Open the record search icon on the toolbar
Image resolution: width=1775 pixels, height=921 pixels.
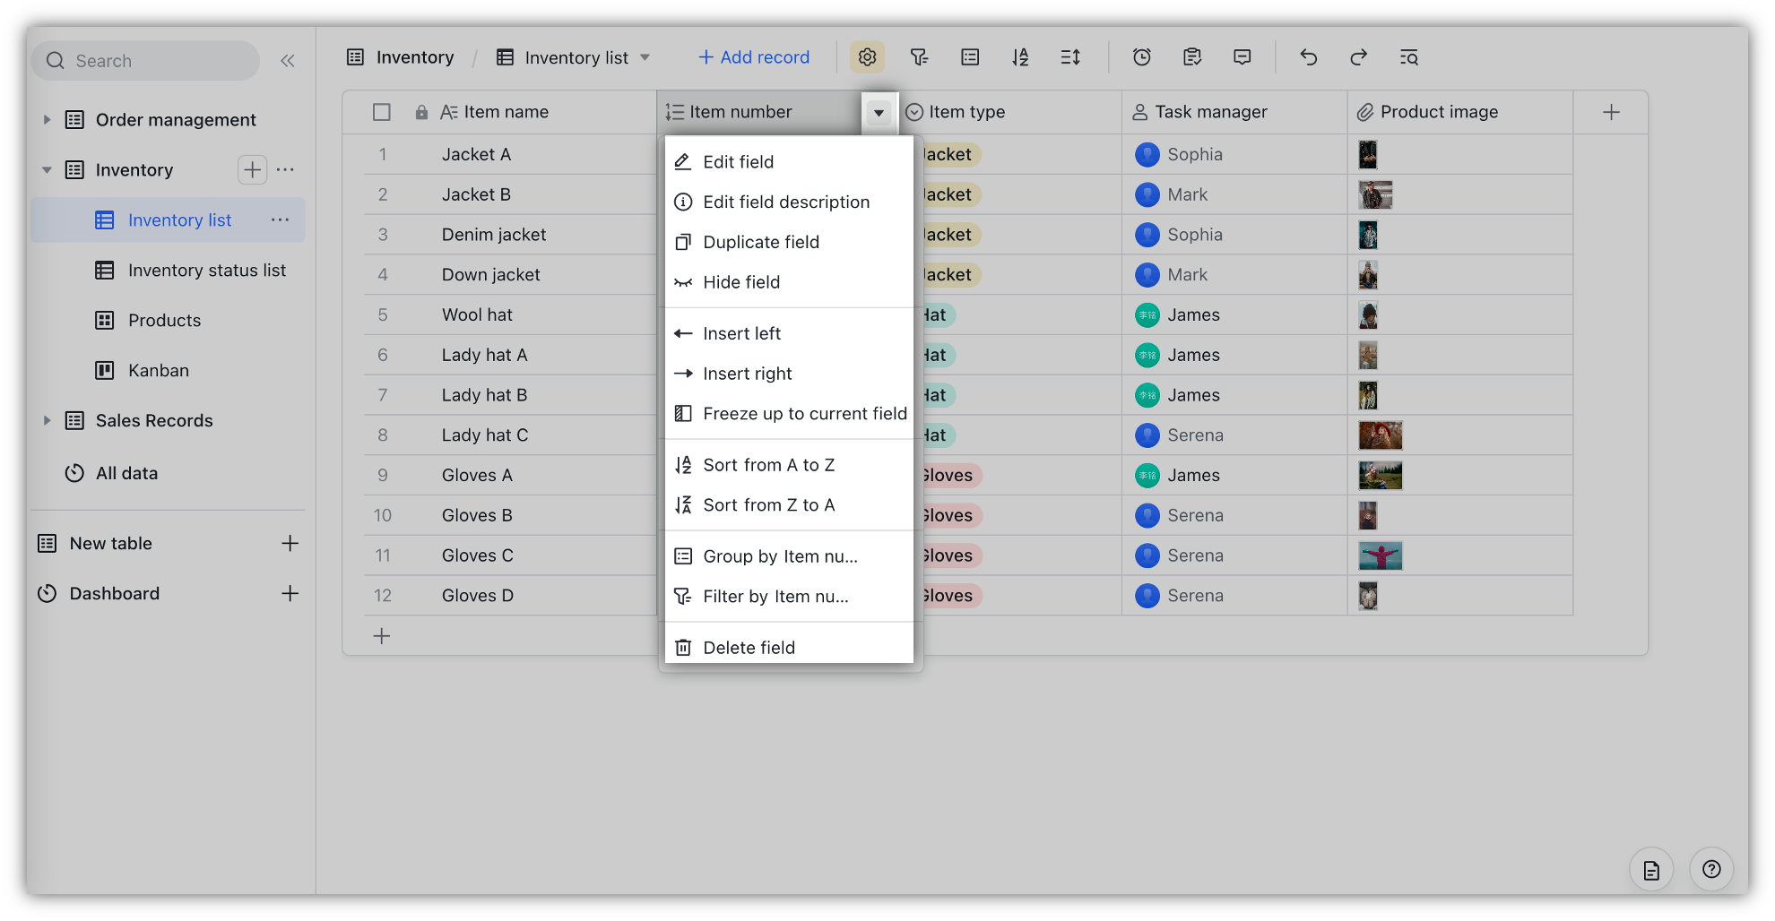pyautogui.click(x=1408, y=56)
